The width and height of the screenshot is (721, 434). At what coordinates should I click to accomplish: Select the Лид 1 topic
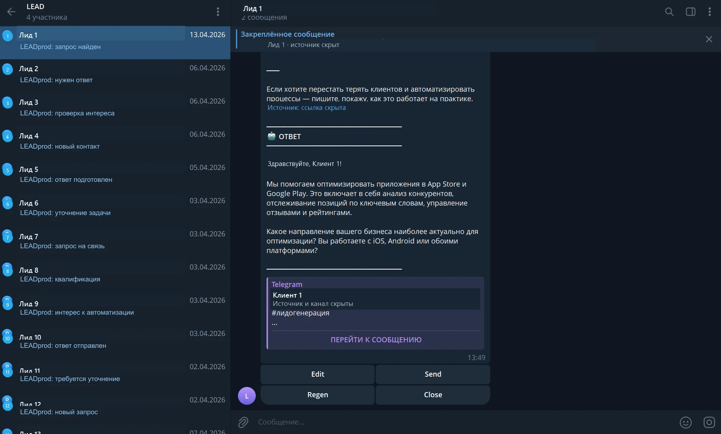[115, 43]
